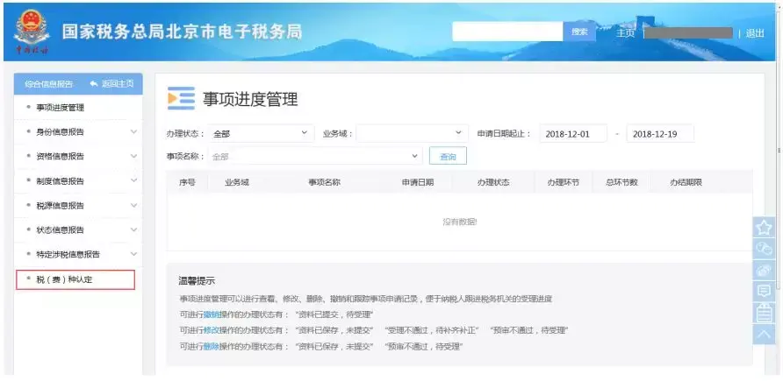This screenshot has width=783, height=381.
Task: Click 返回主页 link
Action: pyautogui.click(x=118, y=84)
